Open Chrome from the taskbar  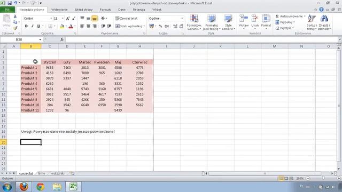coord(40,187)
